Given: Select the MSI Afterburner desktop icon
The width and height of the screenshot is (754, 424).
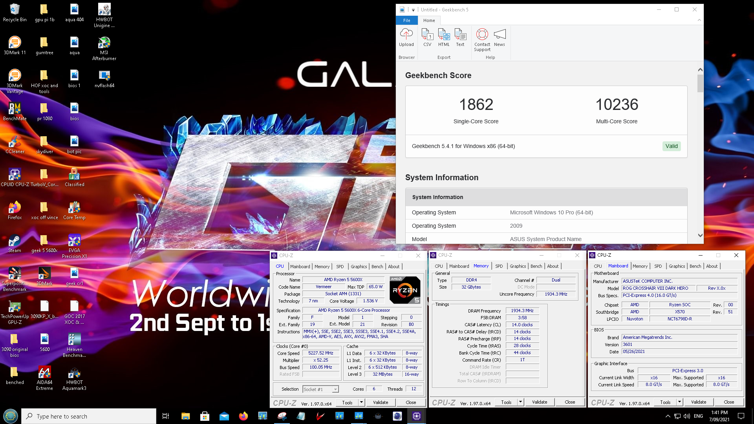Looking at the screenshot, I should 104,48.
